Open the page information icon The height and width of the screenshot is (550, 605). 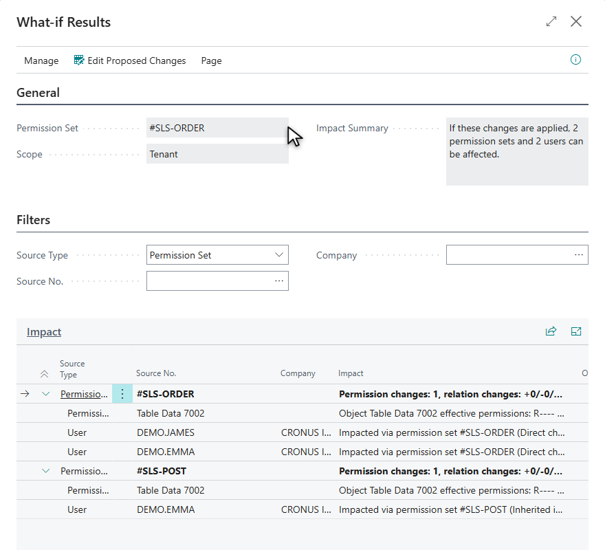pyautogui.click(x=575, y=60)
